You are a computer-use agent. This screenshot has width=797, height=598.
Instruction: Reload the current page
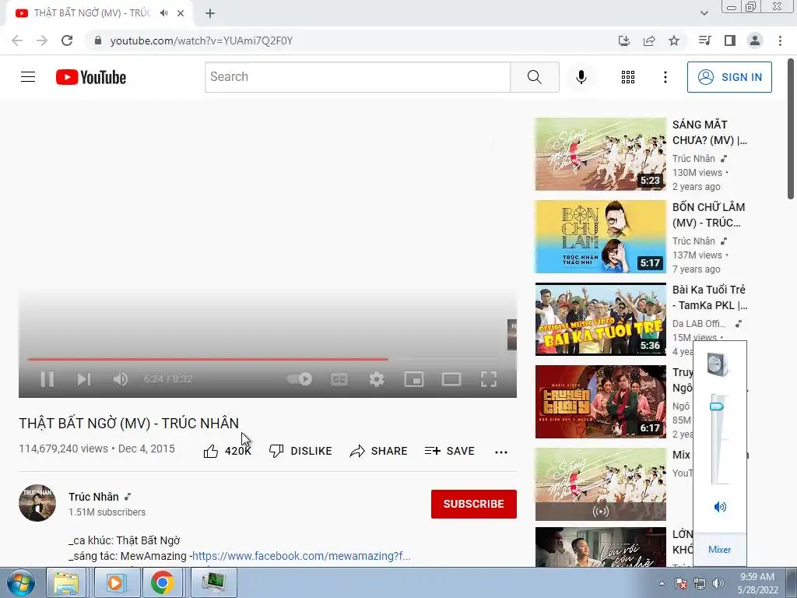tap(67, 40)
